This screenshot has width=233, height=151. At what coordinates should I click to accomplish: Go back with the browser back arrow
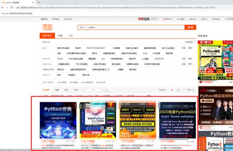coord(3,8)
